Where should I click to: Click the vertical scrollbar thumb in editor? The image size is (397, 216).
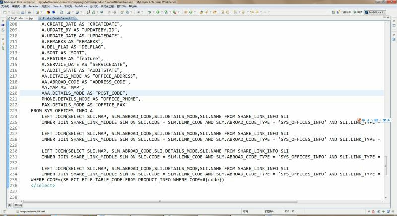[386, 165]
